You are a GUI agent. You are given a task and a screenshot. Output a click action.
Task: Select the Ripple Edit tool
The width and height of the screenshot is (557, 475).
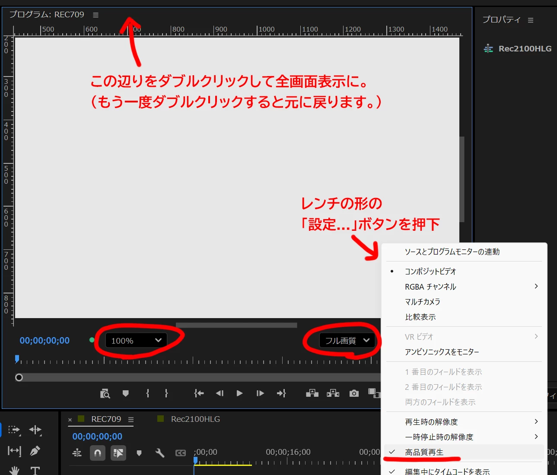35,430
